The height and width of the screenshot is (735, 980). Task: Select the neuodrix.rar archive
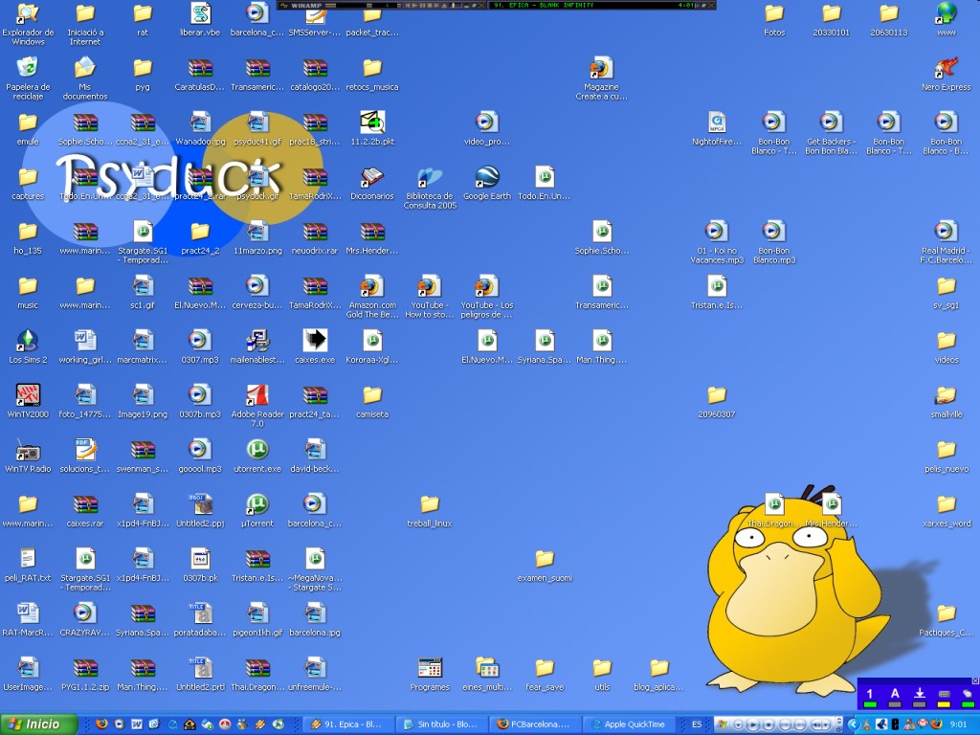pyautogui.click(x=315, y=237)
